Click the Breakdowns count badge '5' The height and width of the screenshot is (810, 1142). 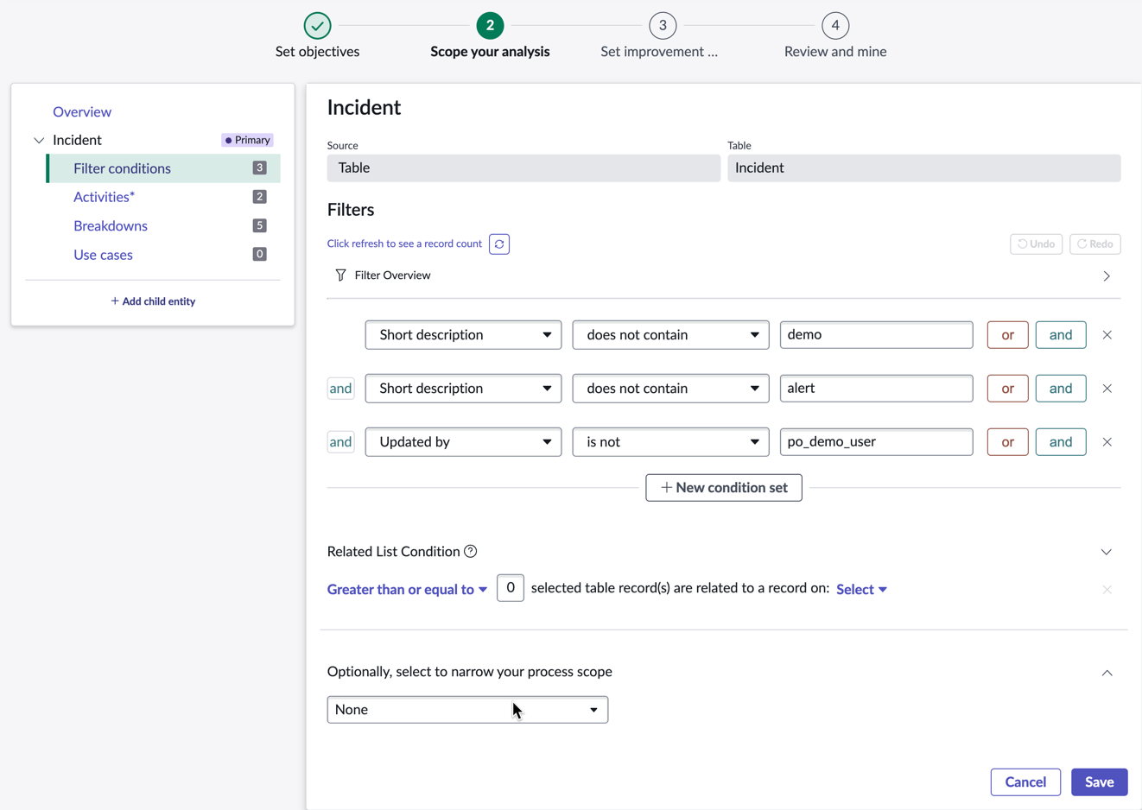tap(259, 226)
